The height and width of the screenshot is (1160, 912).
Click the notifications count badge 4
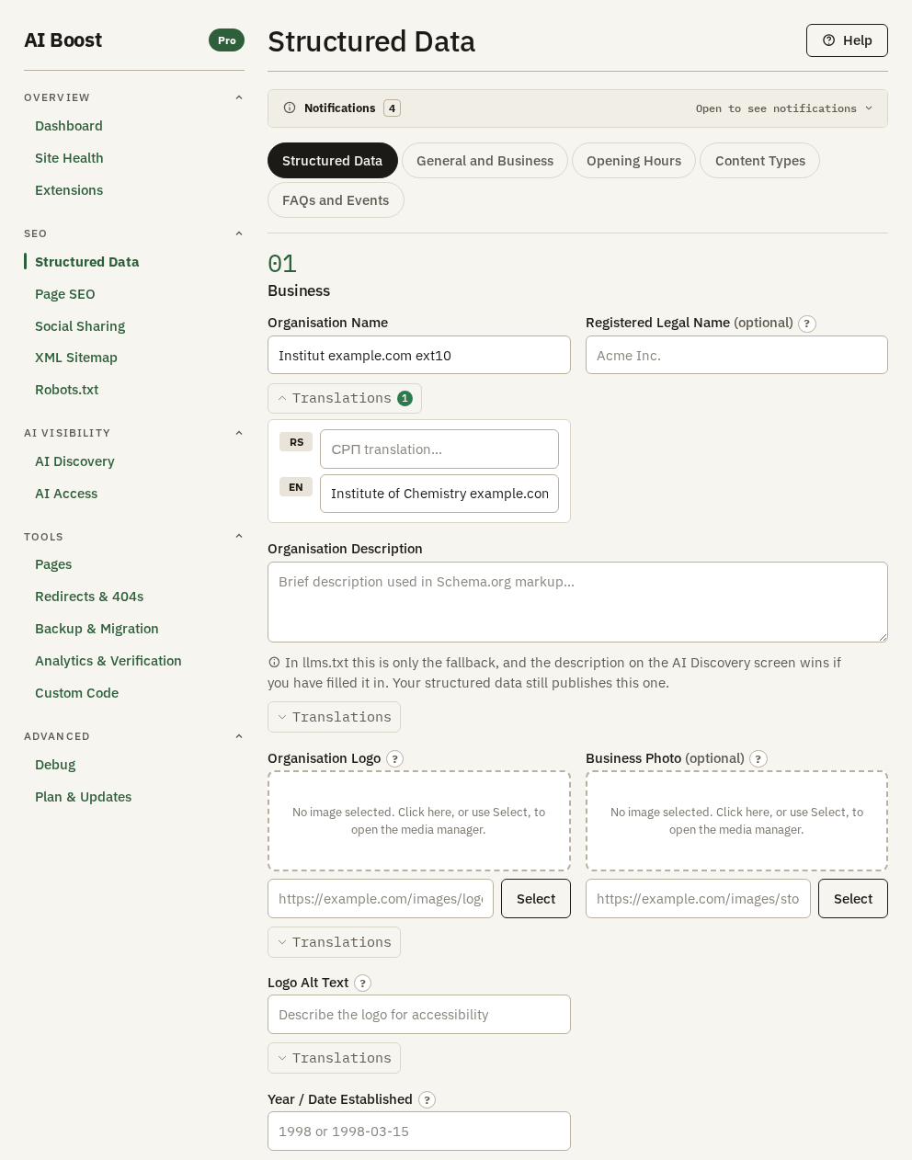click(x=392, y=108)
